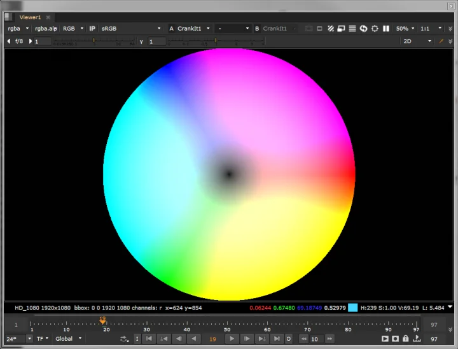Viewport: 458px width, 349px height.
Task: Click the 24 fps input field
Action: (16, 339)
